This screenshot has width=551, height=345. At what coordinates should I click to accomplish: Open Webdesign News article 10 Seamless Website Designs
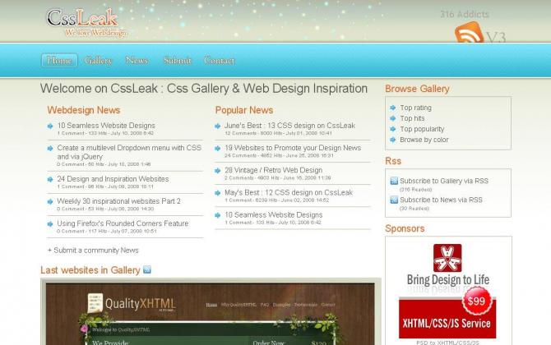pyautogui.click(x=106, y=126)
